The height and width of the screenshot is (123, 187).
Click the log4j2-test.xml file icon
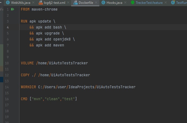pos(41,2)
